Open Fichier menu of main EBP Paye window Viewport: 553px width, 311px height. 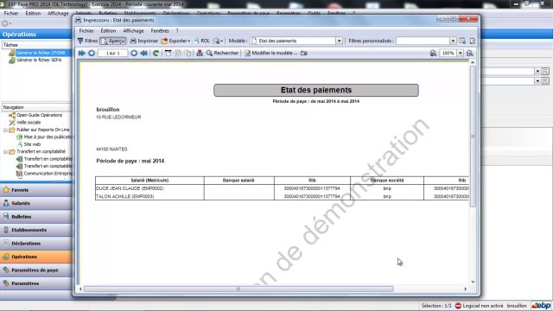[x=11, y=13]
